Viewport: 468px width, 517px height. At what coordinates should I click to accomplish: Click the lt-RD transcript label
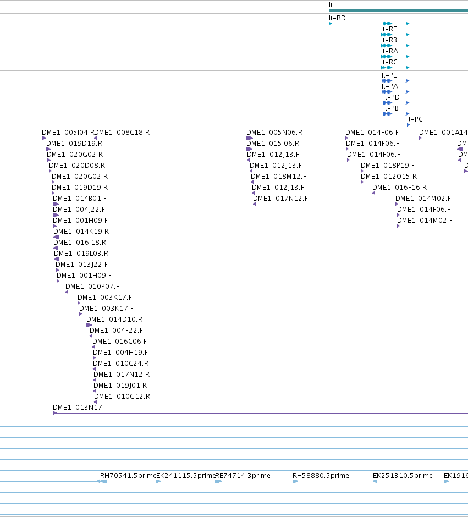[x=337, y=18]
